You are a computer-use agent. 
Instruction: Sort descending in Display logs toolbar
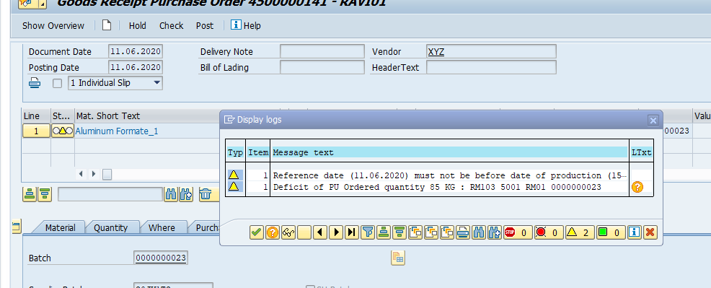tap(399, 232)
